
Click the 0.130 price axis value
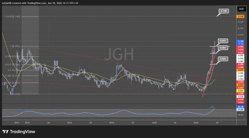pyautogui.click(x=241, y=22)
